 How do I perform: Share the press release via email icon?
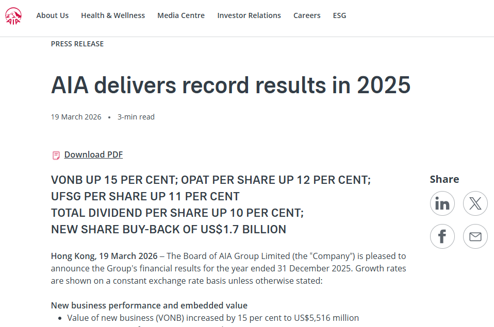pyautogui.click(x=475, y=236)
